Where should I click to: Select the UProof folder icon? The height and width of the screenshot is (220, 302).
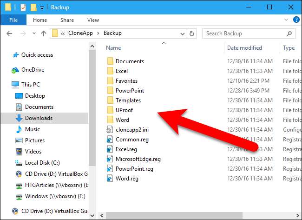click(110, 110)
